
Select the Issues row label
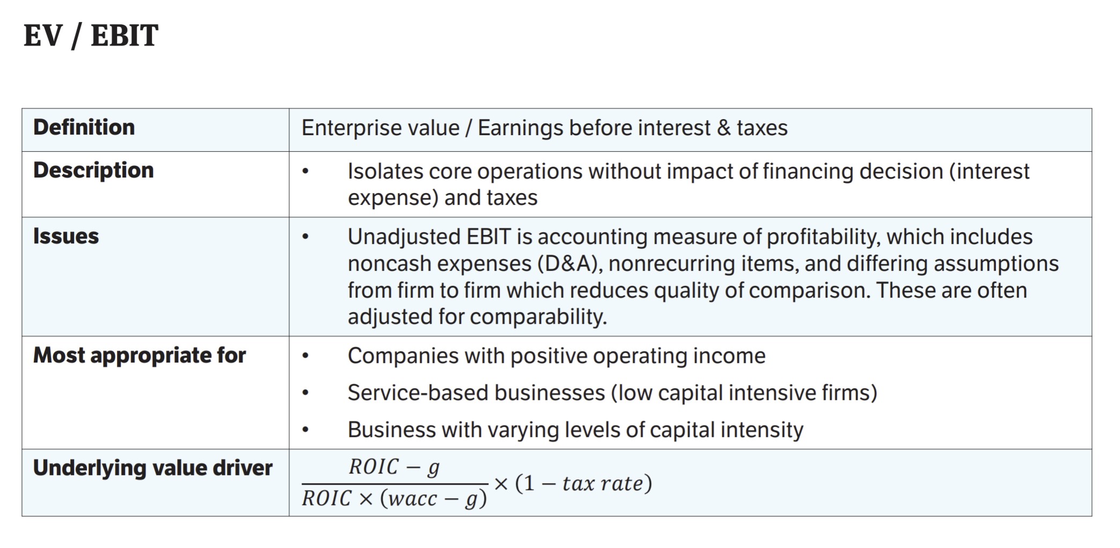66,236
